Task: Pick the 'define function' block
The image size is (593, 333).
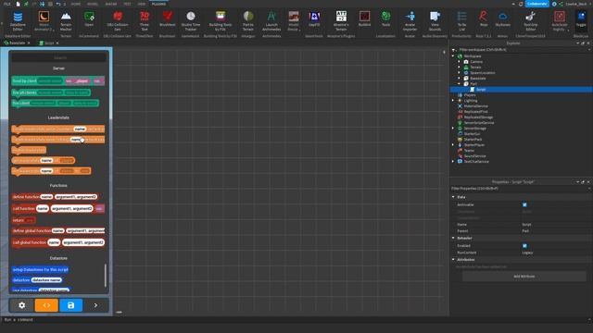Action: [55, 197]
